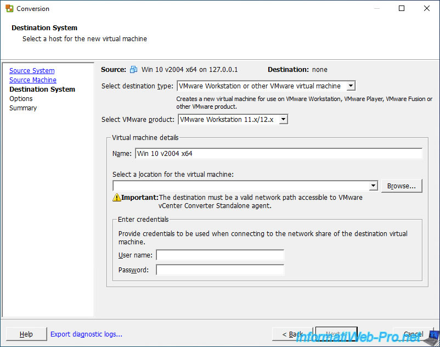Go to Source System step
The image size is (440, 347).
[32, 70]
